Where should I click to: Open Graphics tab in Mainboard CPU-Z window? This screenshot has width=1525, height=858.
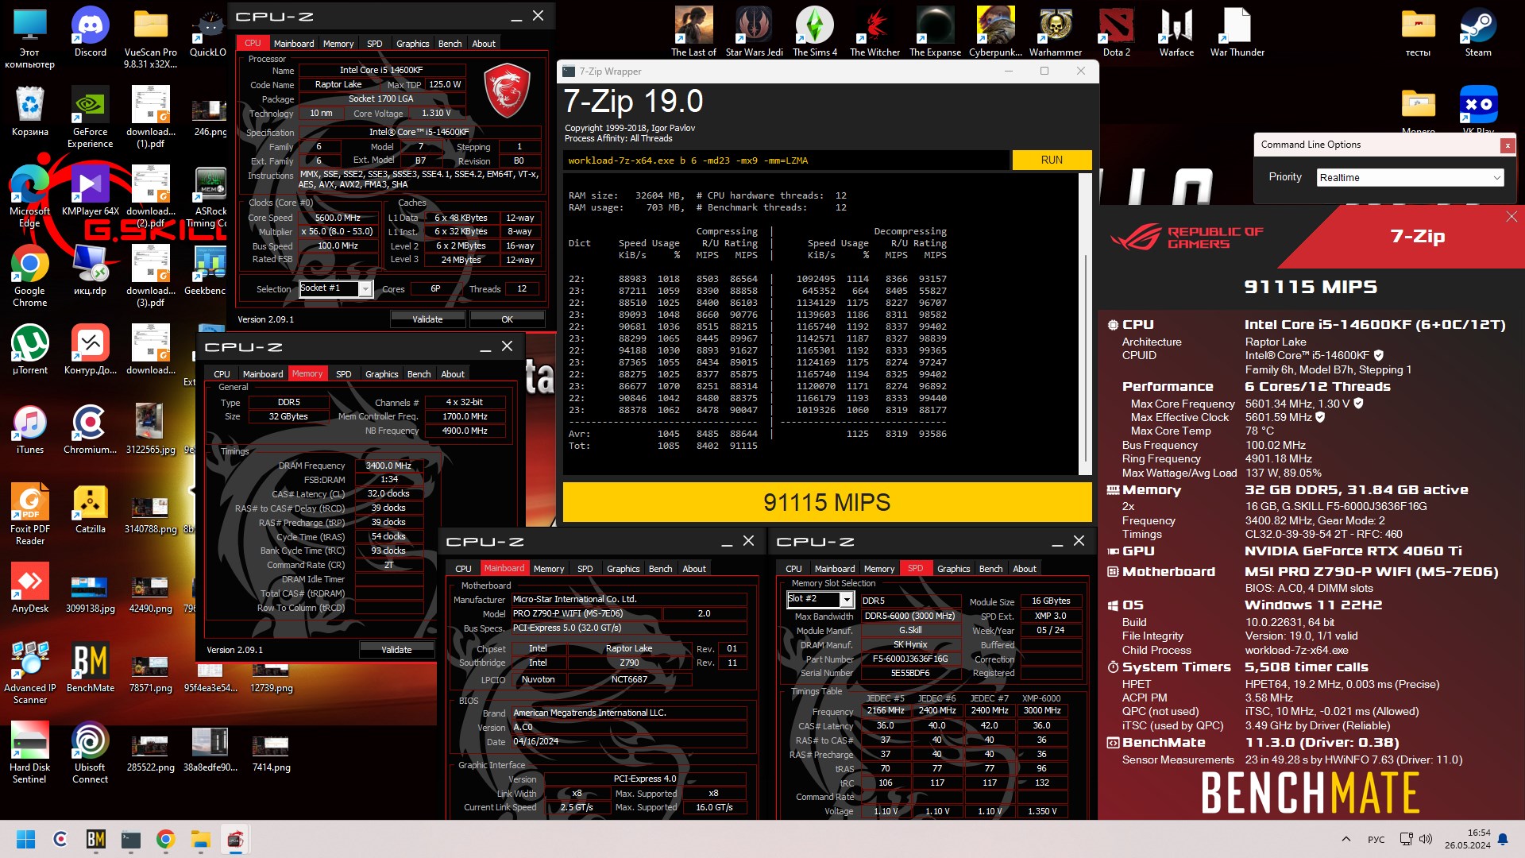click(x=623, y=569)
